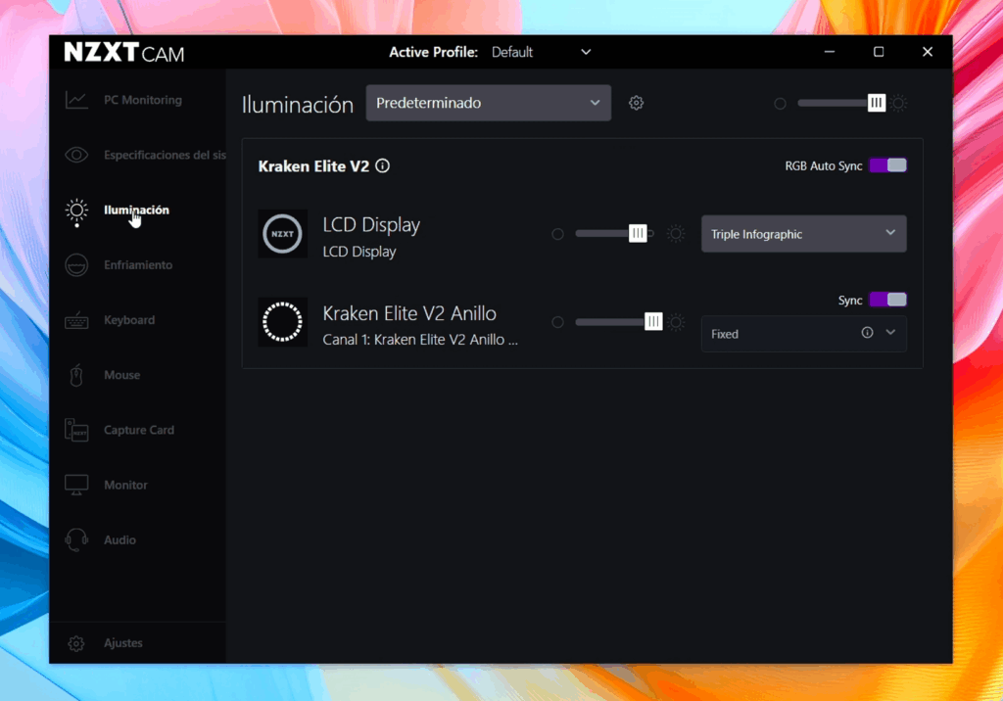Image resolution: width=1003 pixels, height=701 pixels.
Task: Open Especificaciones del sistema section
Action: [165, 155]
